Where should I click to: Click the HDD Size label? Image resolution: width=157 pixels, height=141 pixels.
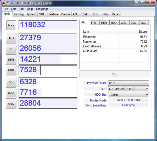click(101, 95)
